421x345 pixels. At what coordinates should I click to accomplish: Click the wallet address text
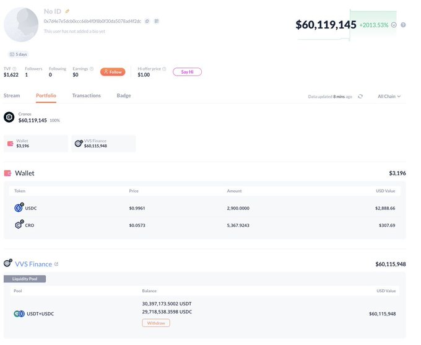[92, 21]
